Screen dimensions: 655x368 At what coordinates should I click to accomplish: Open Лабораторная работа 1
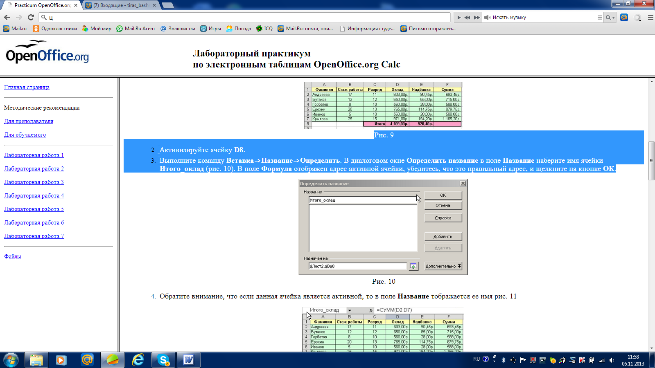(x=34, y=155)
